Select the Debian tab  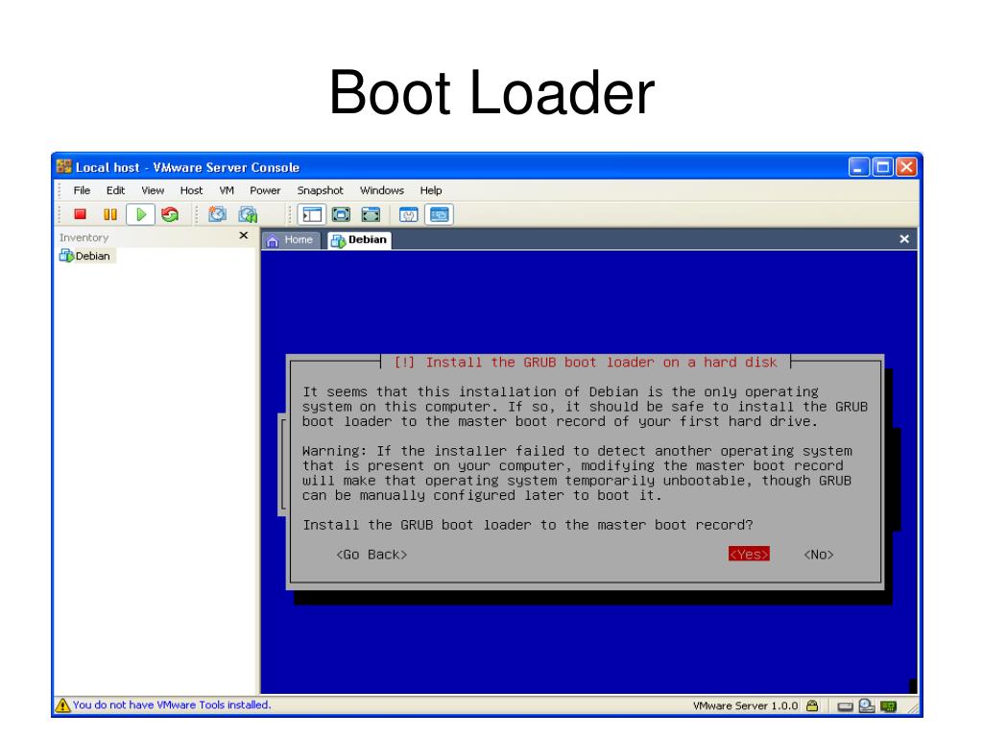pos(359,240)
